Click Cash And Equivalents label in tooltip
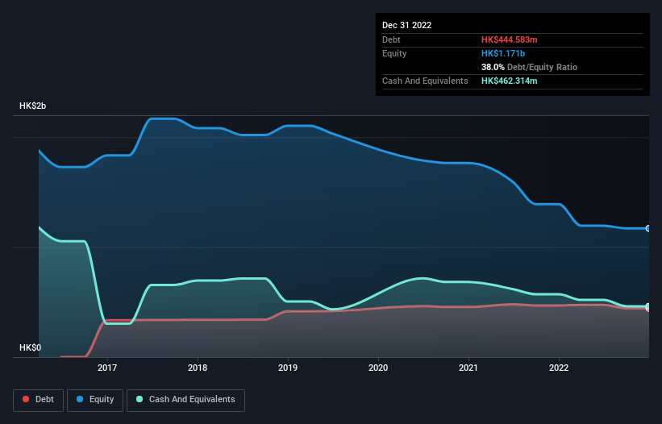 point(425,81)
